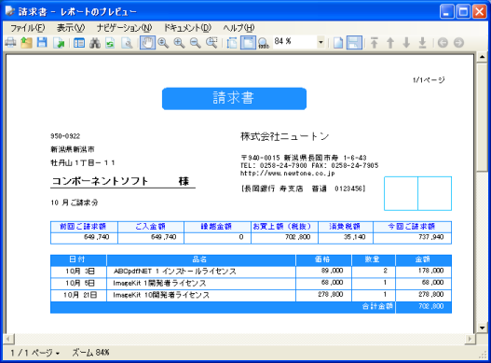The width and height of the screenshot is (491, 363).
Task: Click the window resize grip corner
Action: coord(484,355)
